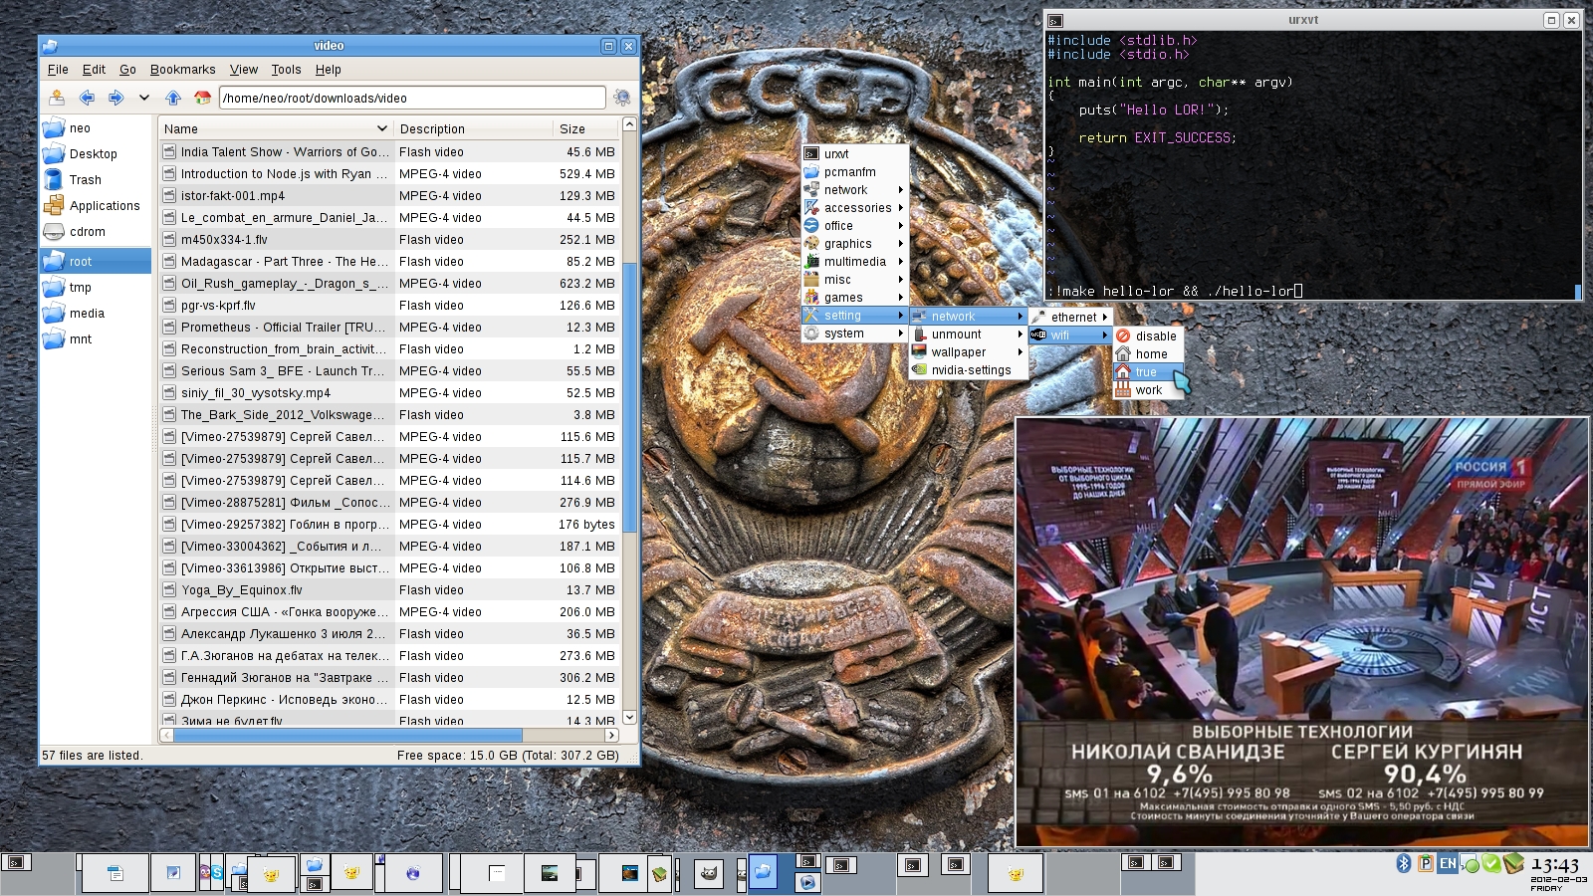The width and height of the screenshot is (1593, 896).
Task: Expand the misc submenu
Action: (x=855, y=280)
